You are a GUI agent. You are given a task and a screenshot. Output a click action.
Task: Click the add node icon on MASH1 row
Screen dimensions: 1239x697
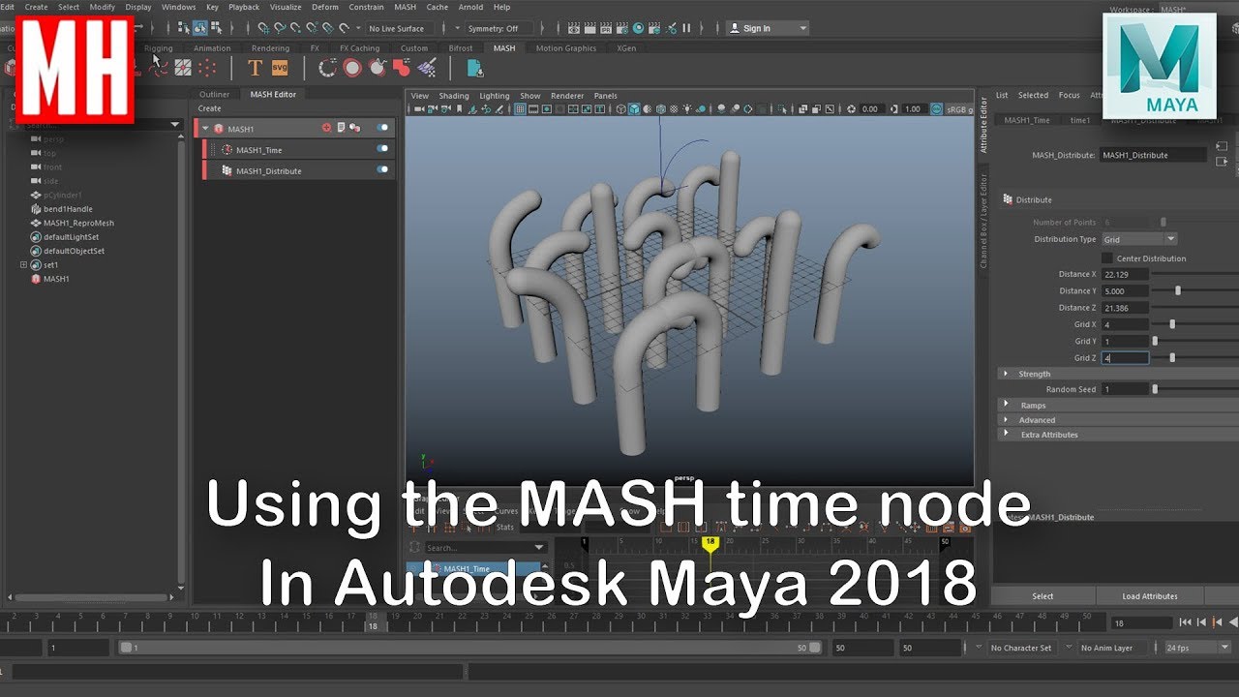click(326, 128)
